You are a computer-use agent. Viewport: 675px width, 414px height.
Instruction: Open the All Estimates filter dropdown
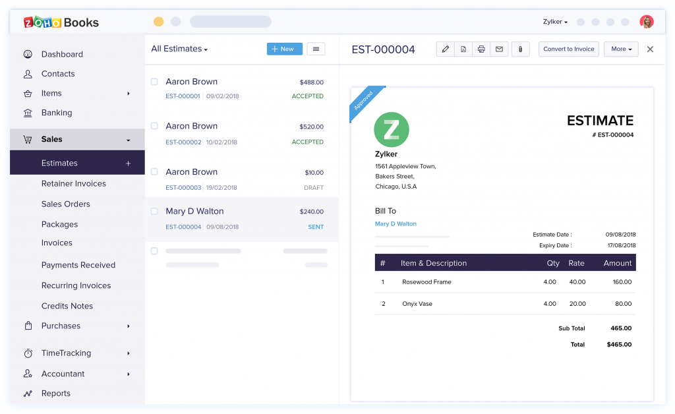point(180,49)
